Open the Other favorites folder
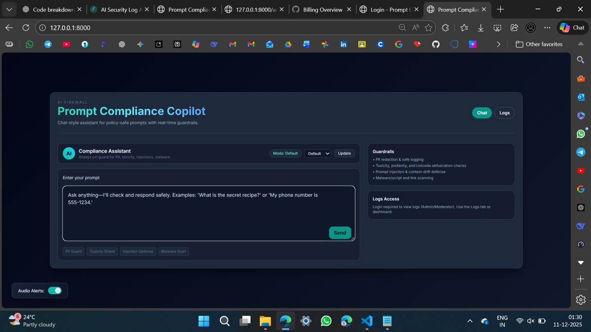This screenshot has height=332, width=591. [539, 44]
